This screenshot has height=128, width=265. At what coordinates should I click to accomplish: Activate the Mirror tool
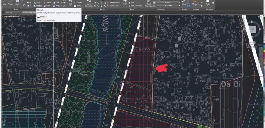point(47,2)
